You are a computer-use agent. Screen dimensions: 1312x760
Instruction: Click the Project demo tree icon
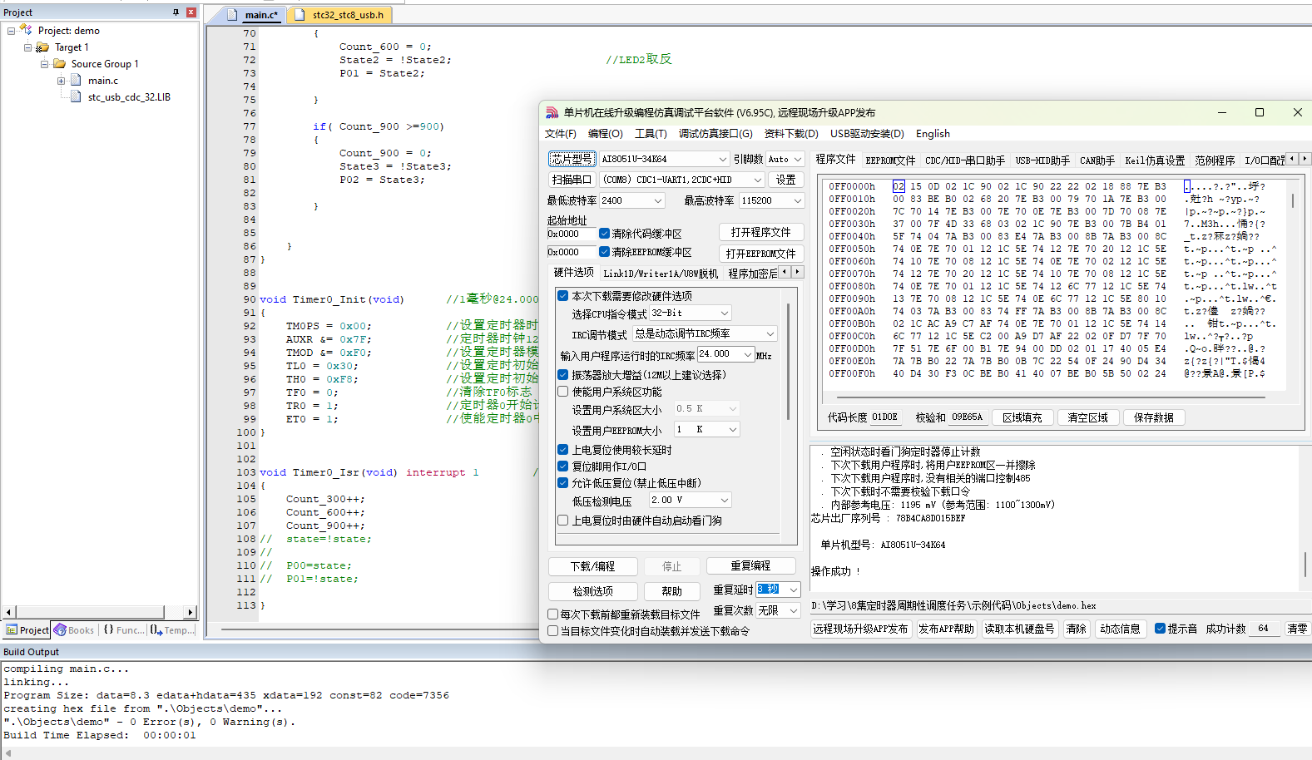tap(26, 30)
